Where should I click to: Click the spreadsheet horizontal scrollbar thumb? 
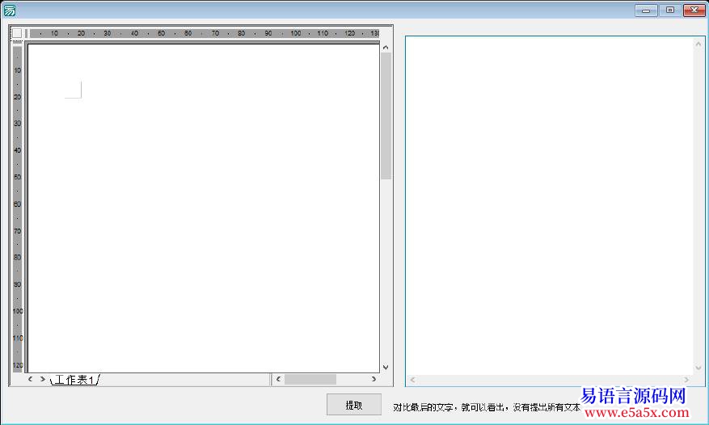[310, 379]
